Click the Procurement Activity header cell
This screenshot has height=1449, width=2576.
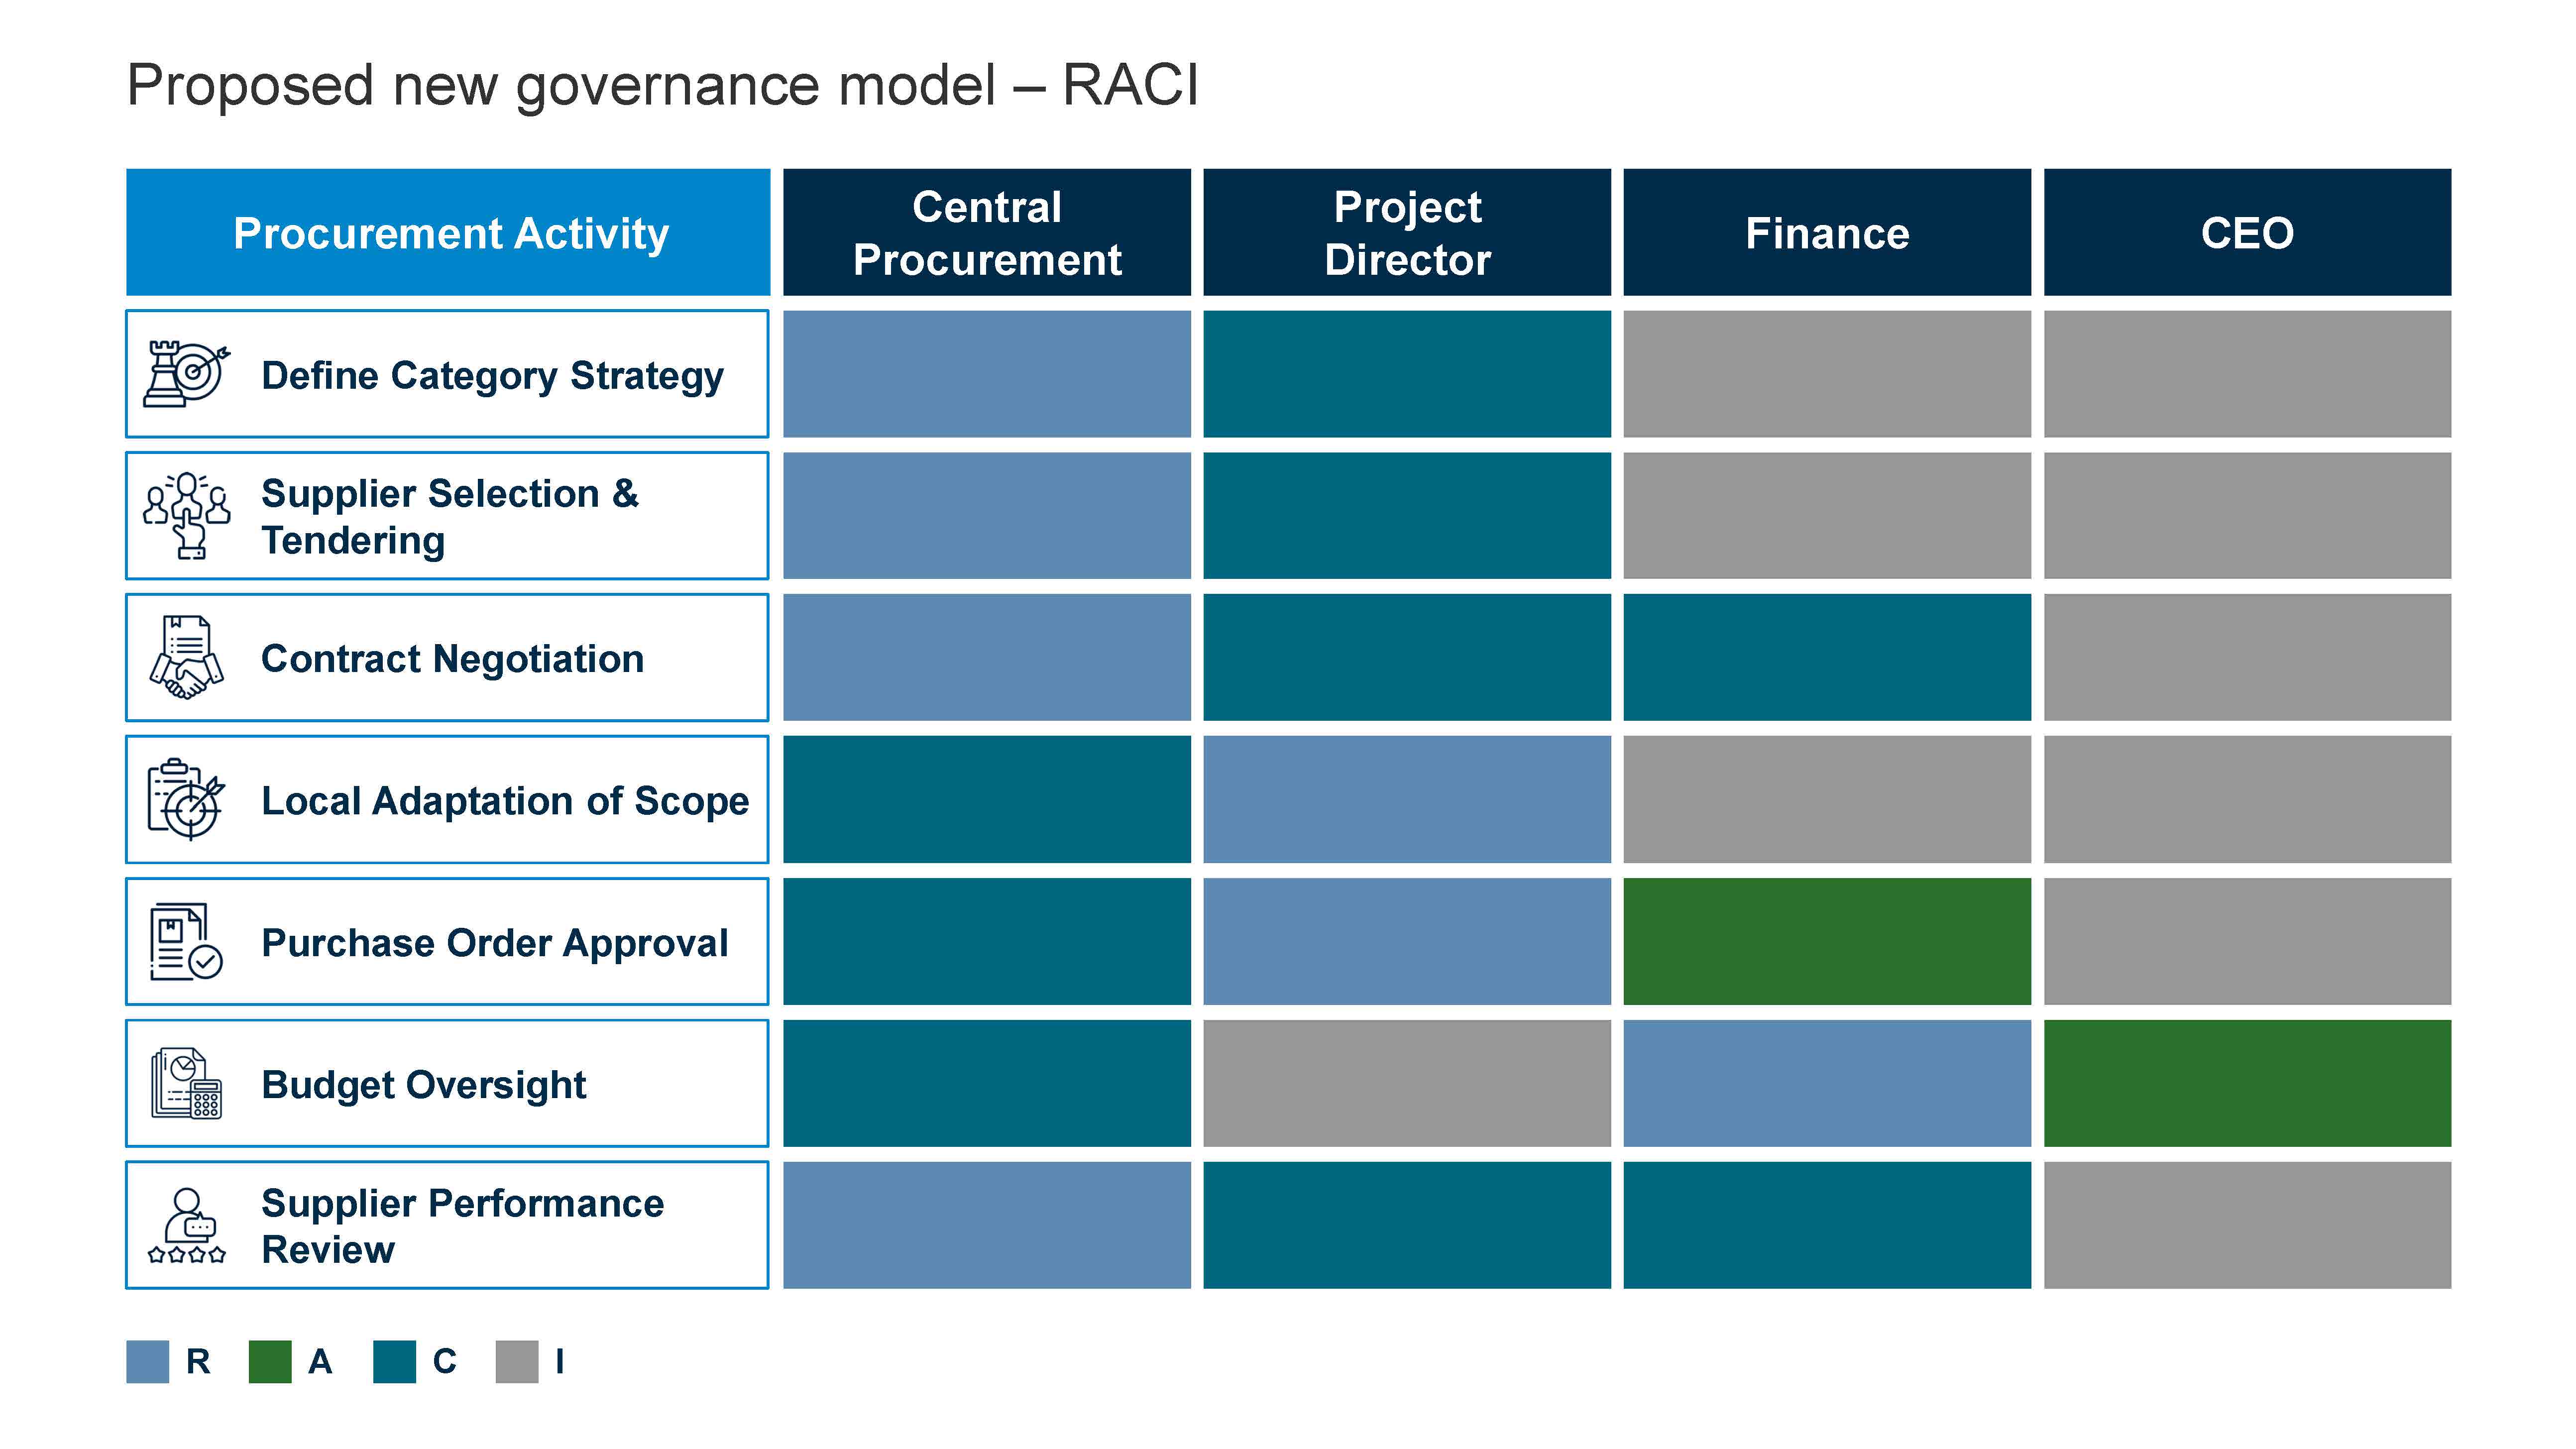448,232
